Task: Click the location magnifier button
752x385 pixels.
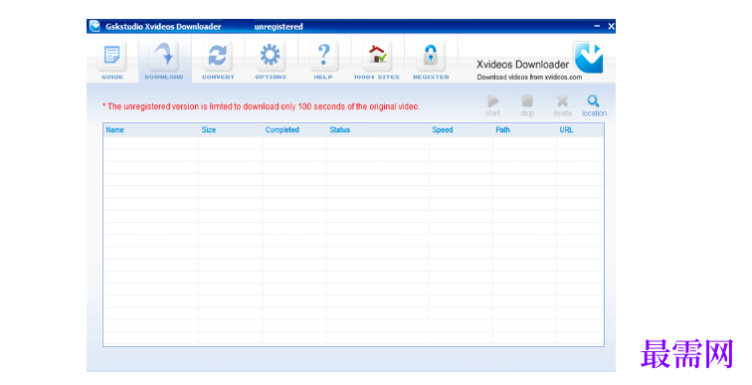Action: click(x=594, y=106)
